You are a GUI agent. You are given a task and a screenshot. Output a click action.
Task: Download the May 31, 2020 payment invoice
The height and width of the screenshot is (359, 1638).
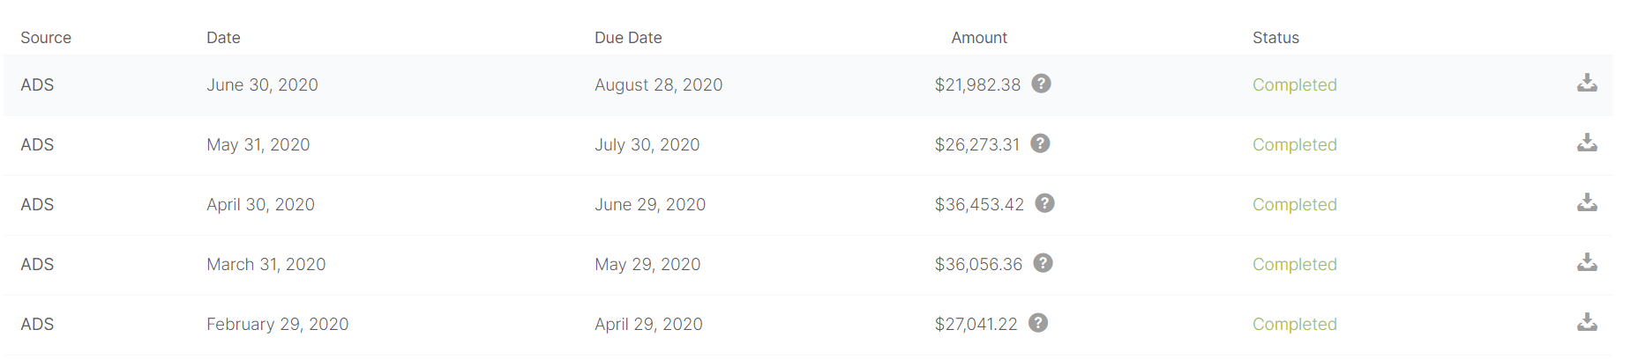[1587, 143]
